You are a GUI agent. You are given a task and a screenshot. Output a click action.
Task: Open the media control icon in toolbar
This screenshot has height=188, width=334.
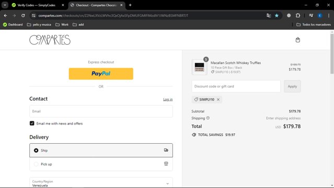[311, 16]
